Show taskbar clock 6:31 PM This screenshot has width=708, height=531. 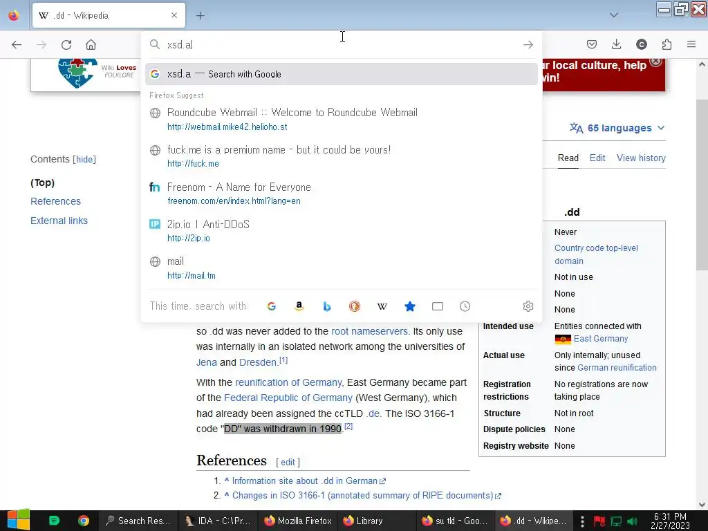[x=670, y=521]
